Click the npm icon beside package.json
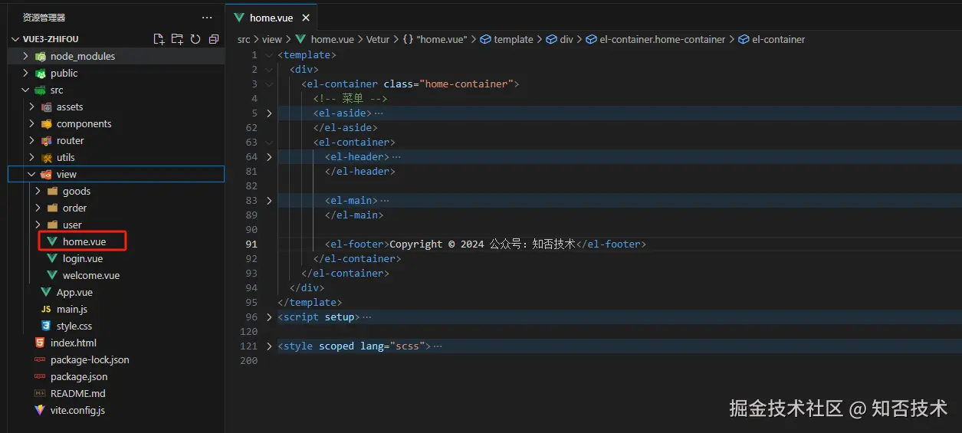This screenshot has width=962, height=433. pyautogui.click(x=40, y=376)
